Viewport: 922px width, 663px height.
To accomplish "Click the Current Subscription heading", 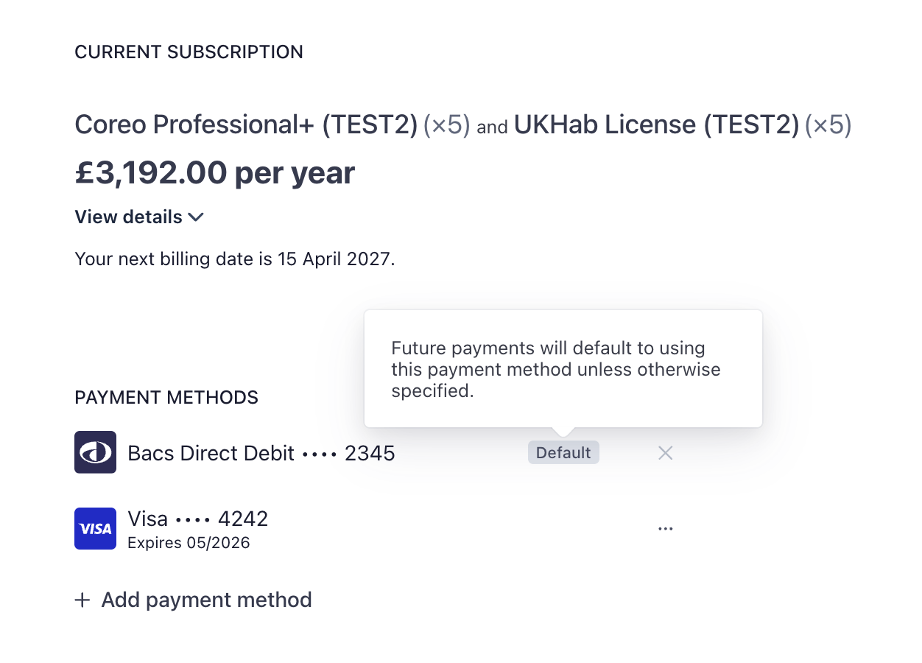I will [x=189, y=52].
